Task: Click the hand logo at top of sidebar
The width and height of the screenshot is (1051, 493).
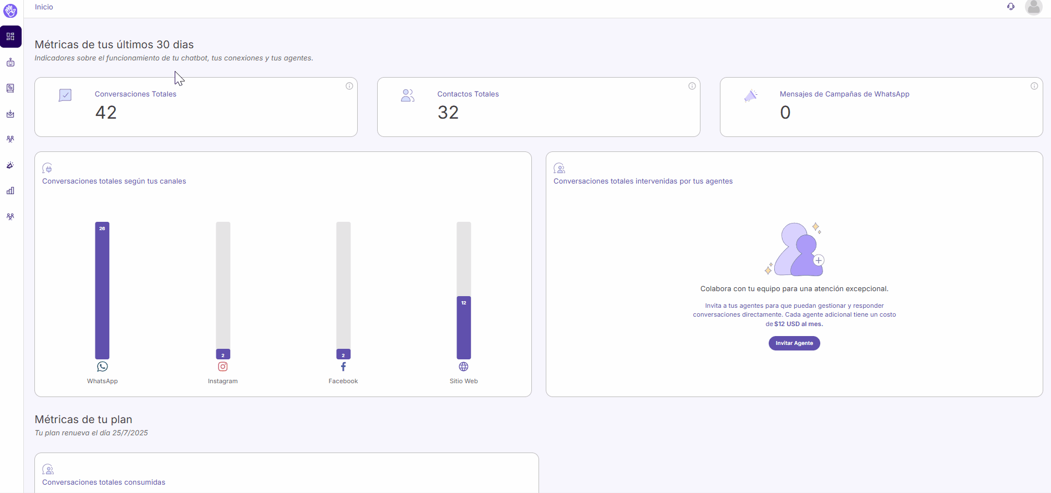Action: [11, 10]
